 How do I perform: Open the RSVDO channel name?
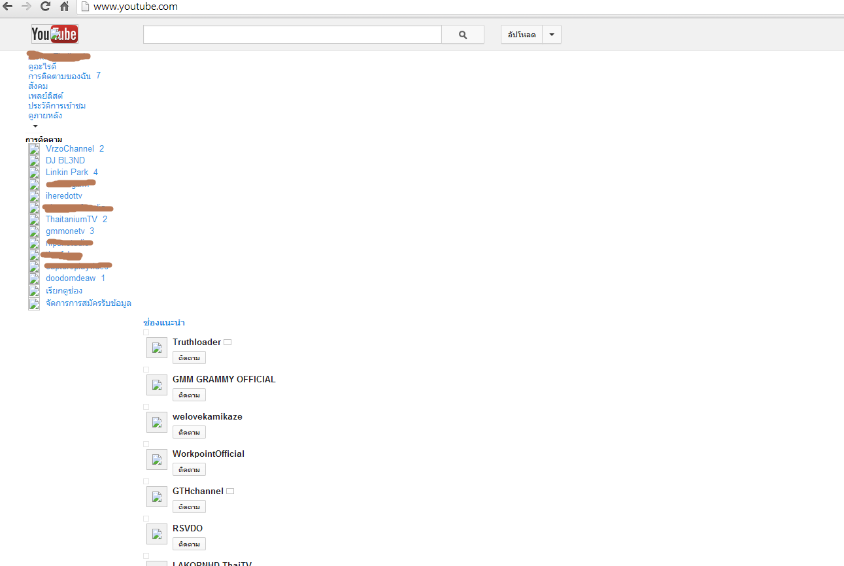pyautogui.click(x=188, y=529)
